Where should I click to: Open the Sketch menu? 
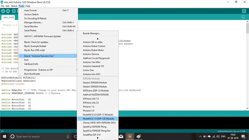[14, 6]
